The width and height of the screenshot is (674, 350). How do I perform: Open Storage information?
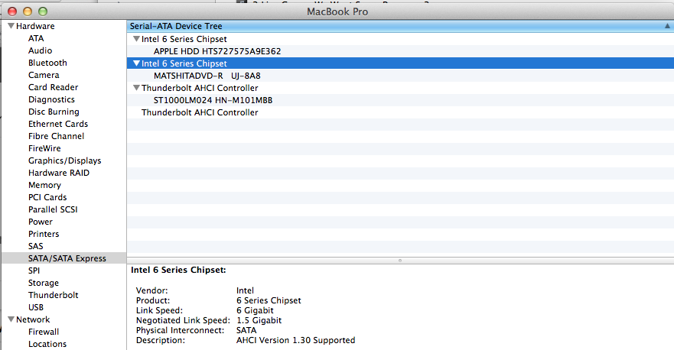[x=44, y=283]
